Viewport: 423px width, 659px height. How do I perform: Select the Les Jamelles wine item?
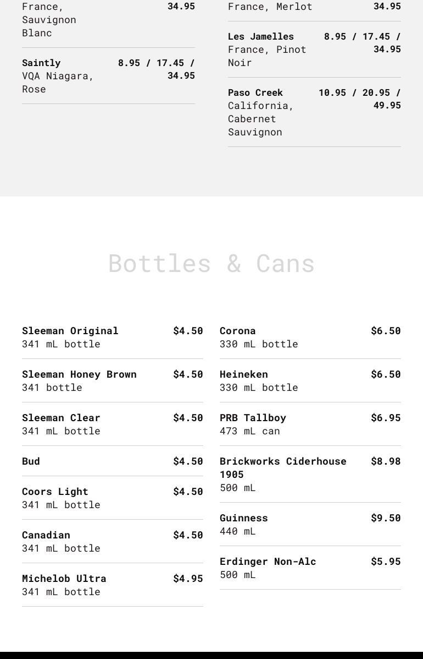(261, 36)
